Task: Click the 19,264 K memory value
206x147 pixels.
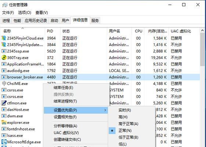Action: (159, 58)
